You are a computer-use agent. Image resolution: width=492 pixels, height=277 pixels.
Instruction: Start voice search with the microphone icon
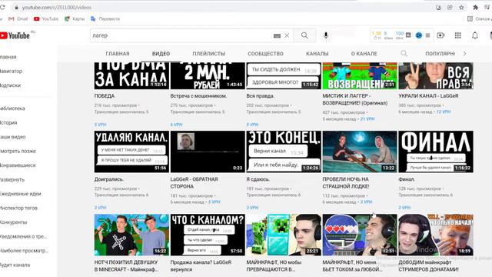pos(326,35)
